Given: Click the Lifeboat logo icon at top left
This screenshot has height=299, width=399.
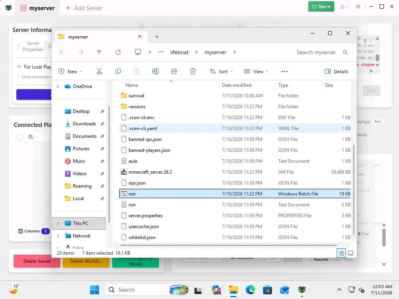Looking at the screenshot, I should pyautogui.click(x=9, y=8).
